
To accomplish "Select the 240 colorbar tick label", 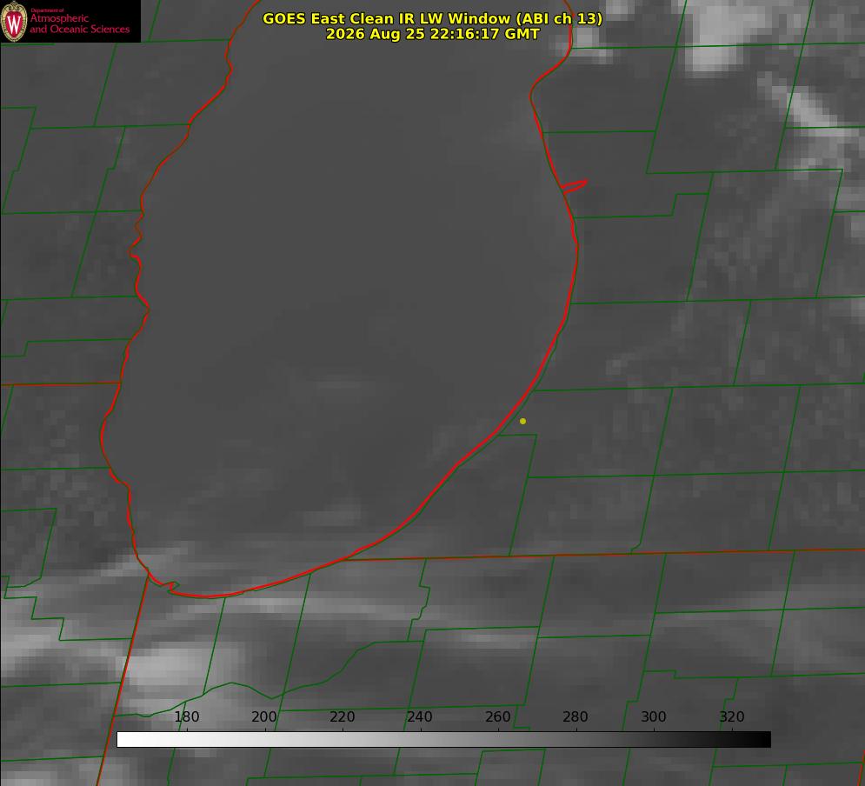I will coord(420,716).
